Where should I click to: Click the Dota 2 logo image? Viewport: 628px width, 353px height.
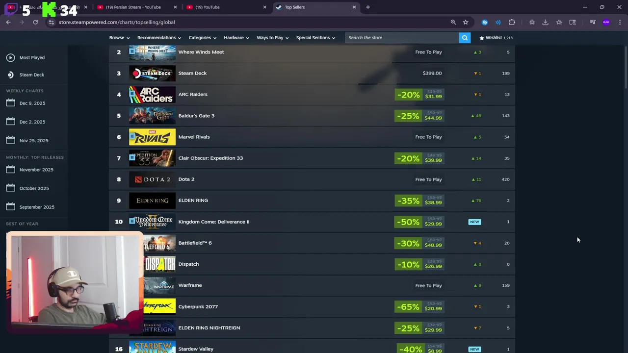coord(152,179)
